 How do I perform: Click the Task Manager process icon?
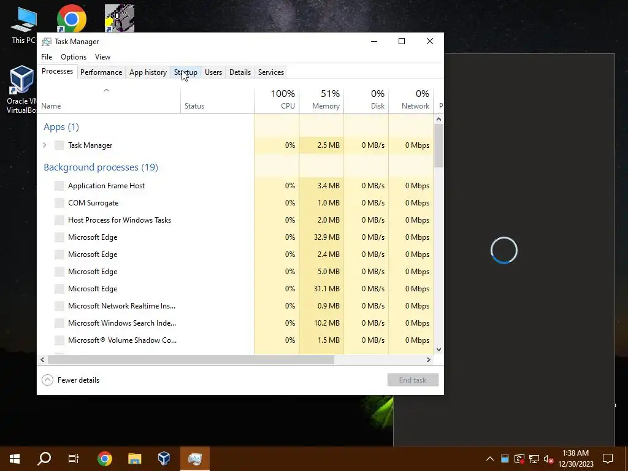59,145
